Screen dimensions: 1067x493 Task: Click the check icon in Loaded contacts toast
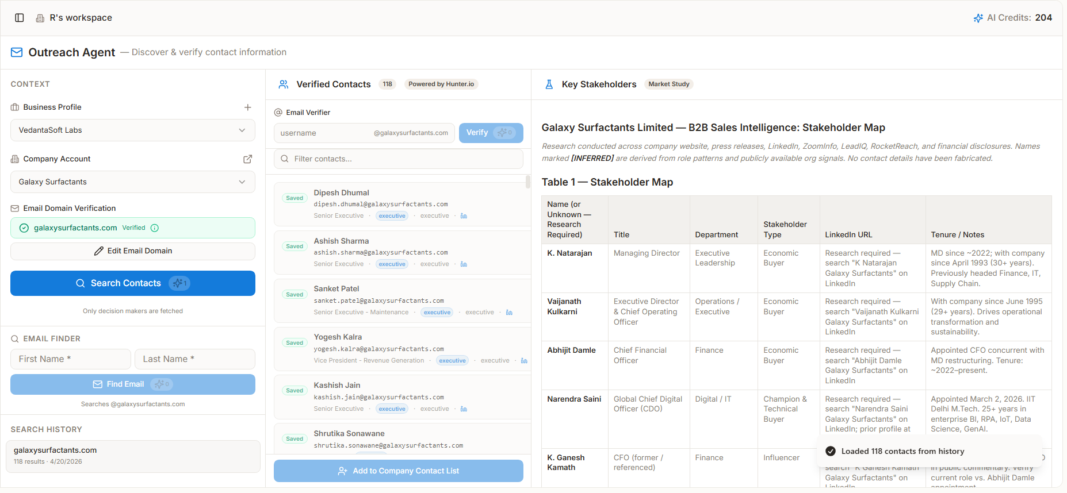[x=831, y=452]
